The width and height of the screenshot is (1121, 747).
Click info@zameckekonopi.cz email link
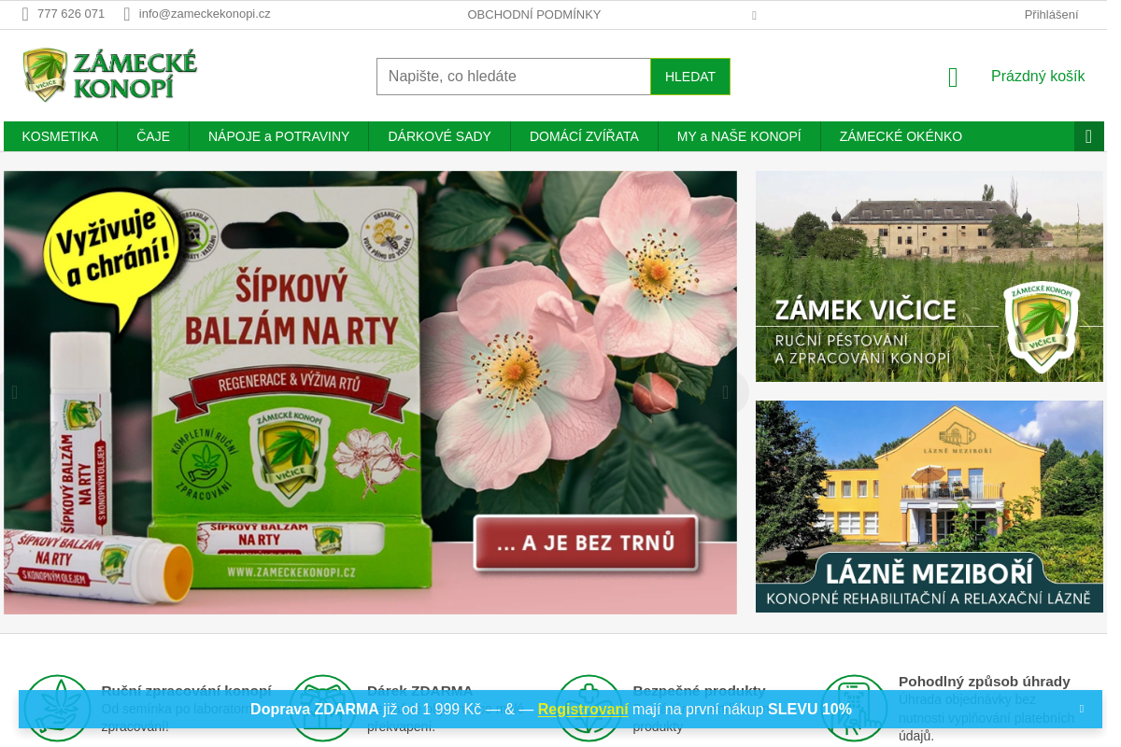(x=205, y=14)
